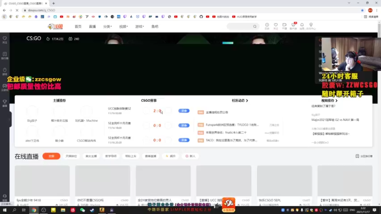Open the TACO community post
This screenshot has width=381, height=214.
tap(231, 140)
